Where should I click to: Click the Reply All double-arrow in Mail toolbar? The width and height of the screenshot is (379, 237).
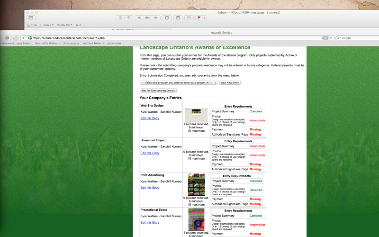(x=148, y=18)
